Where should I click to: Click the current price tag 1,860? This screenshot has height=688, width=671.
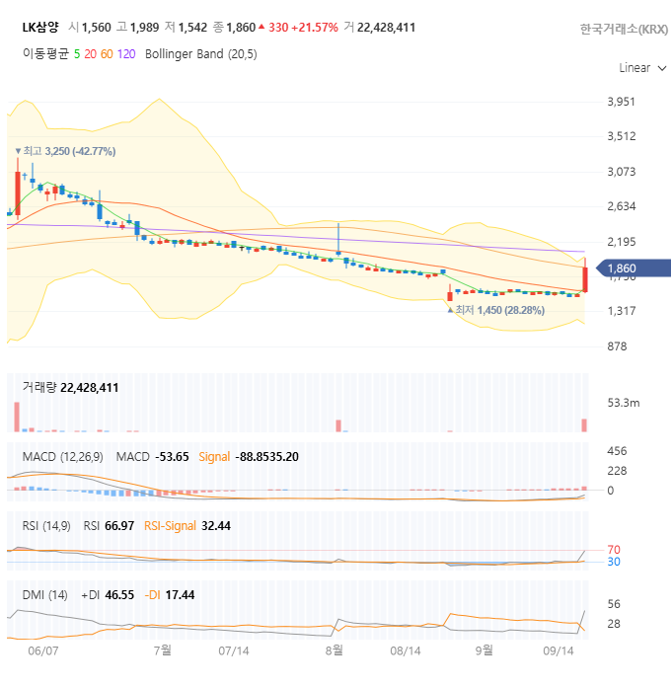pos(634,268)
